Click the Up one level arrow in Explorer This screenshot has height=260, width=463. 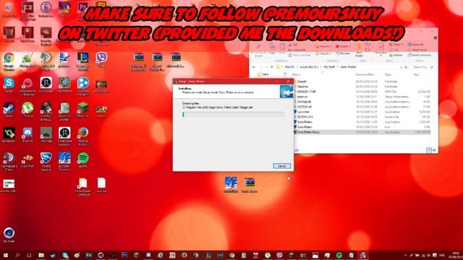point(272,67)
